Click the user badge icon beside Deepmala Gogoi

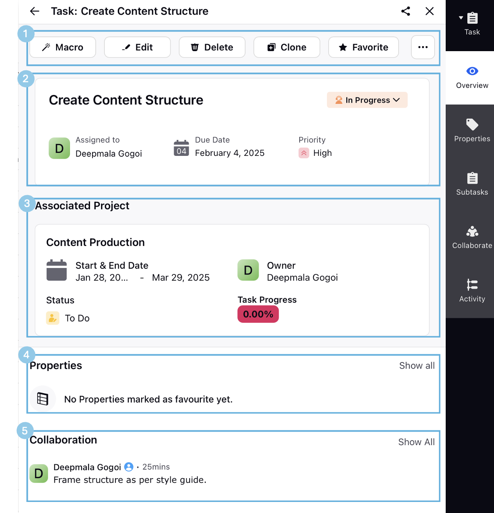pyautogui.click(x=129, y=467)
